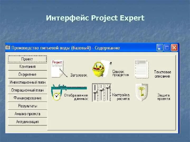
Task: Open the Заголовок project header icon
Action: pyautogui.click(x=59, y=69)
